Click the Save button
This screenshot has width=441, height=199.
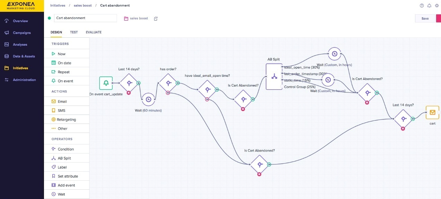pos(425,18)
